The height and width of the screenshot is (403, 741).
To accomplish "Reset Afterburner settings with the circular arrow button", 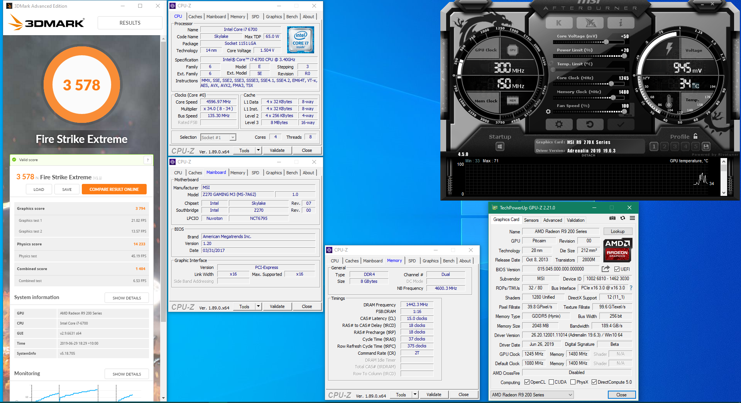I will pyautogui.click(x=590, y=124).
